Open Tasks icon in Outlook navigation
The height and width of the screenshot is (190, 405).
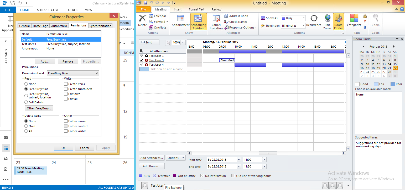pos(6,169)
